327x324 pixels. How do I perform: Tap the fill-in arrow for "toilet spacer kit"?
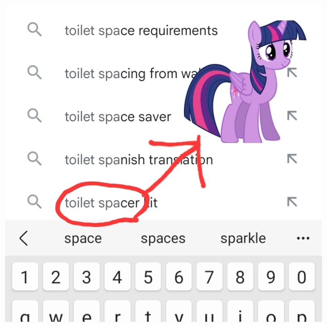click(292, 201)
